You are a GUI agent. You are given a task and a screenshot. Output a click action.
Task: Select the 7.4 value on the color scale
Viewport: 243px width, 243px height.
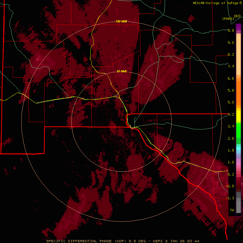click(231, 66)
